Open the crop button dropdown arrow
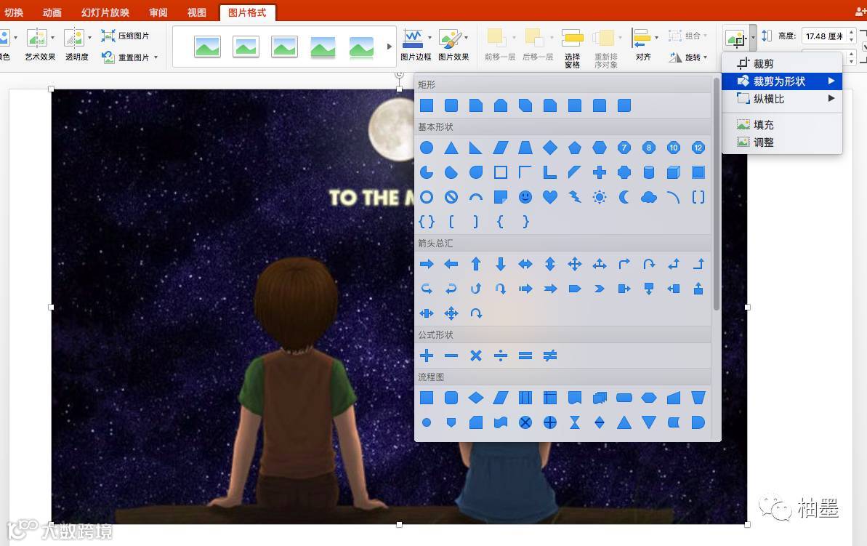 point(753,39)
